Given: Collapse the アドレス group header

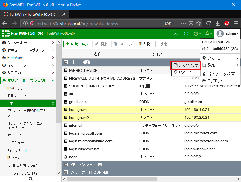Looking at the screenshot, I should pos(66,62).
